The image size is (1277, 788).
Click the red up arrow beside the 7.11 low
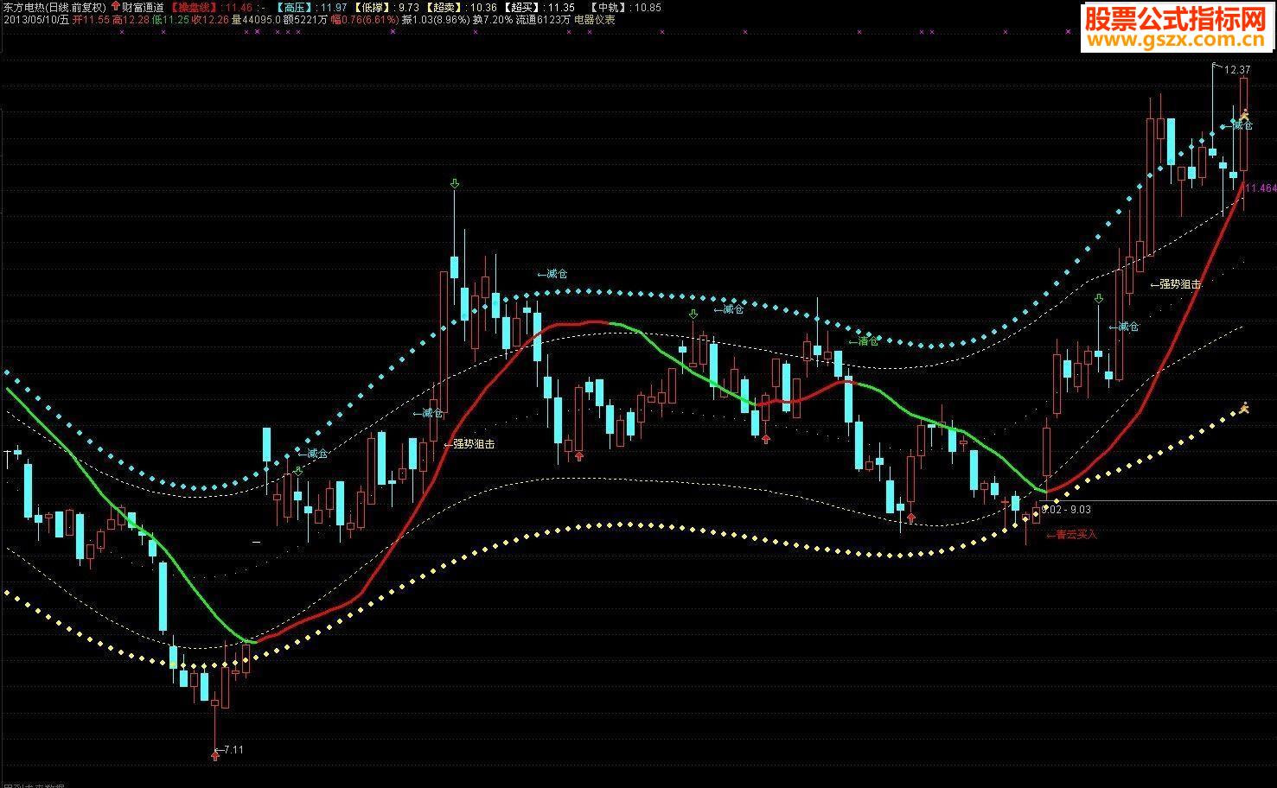click(214, 756)
